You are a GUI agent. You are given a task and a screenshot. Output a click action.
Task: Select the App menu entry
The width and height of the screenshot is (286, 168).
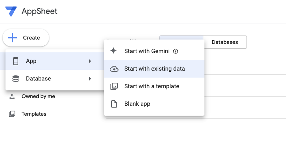pyautogui.click(x=55, y=61)
